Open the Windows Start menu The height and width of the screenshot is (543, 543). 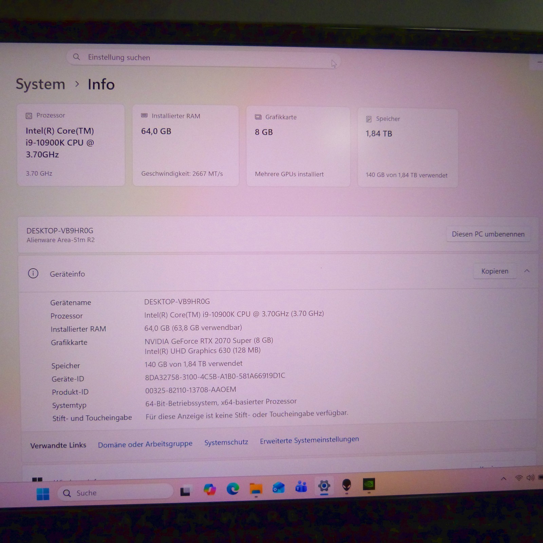click(43, 494)
